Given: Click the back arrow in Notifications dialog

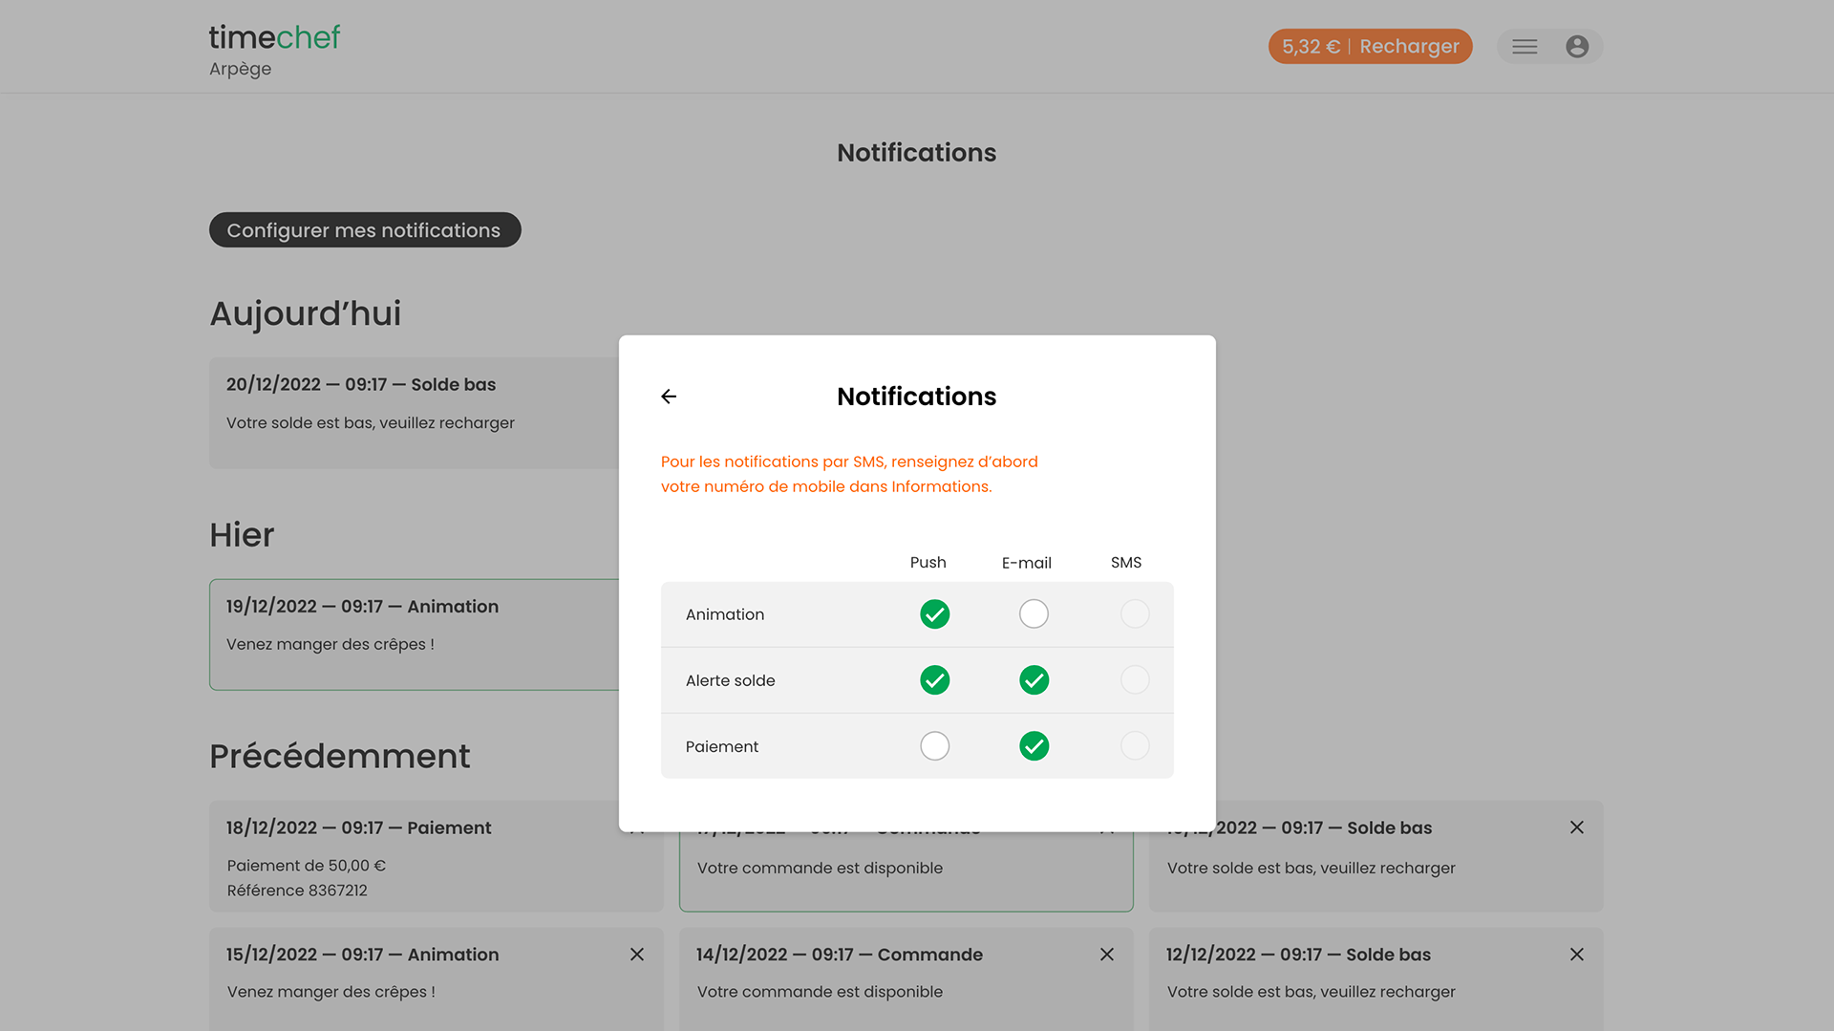Looking at the screenshot, I should [x=669, y=397].
